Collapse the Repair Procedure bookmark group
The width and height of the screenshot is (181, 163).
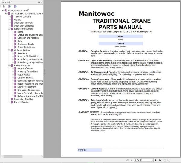pyautogui.click(x=9, y=66)
